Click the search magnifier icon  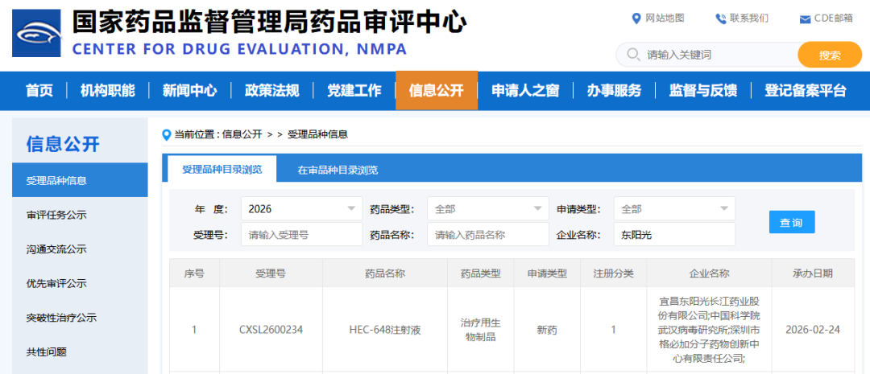pyautogui.click(x=632, y=55)
